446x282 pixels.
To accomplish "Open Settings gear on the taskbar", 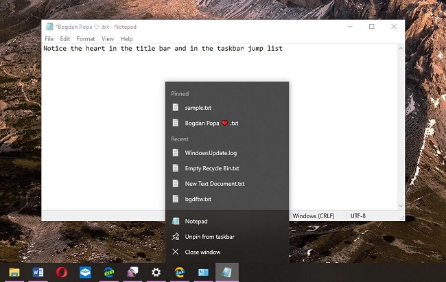I will (156, 272).
